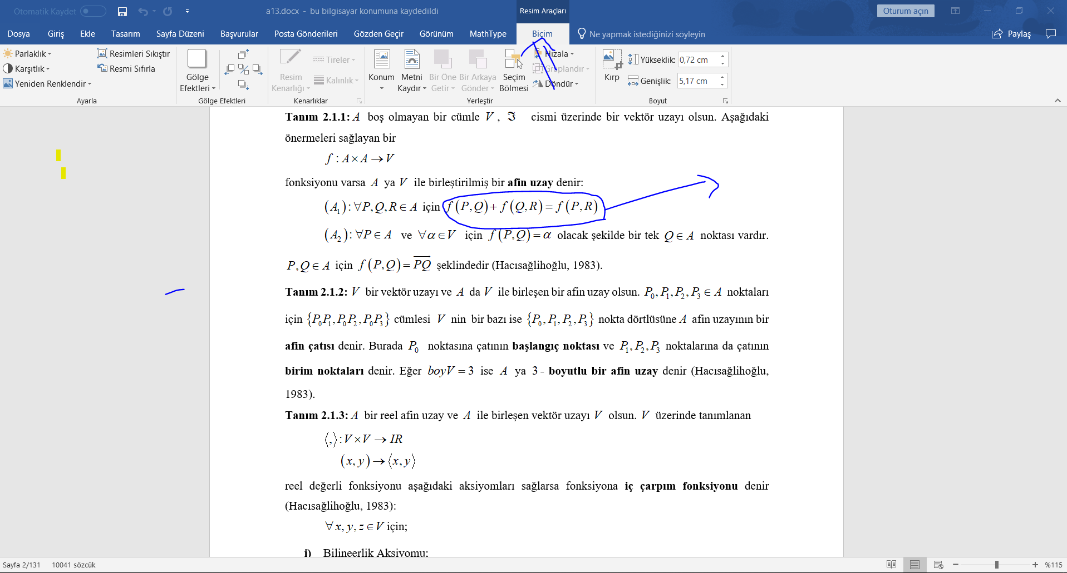Open the undo history dropdown arrow
Viewport: 1067px width, 573px height.
154,11
